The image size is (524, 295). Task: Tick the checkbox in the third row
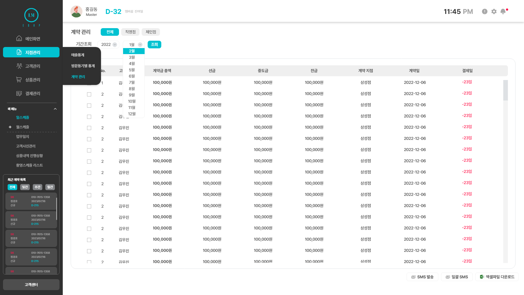89,105
